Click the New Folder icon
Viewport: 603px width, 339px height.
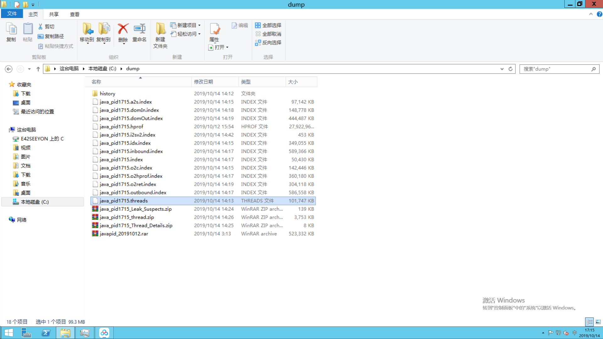pos(160,29)
